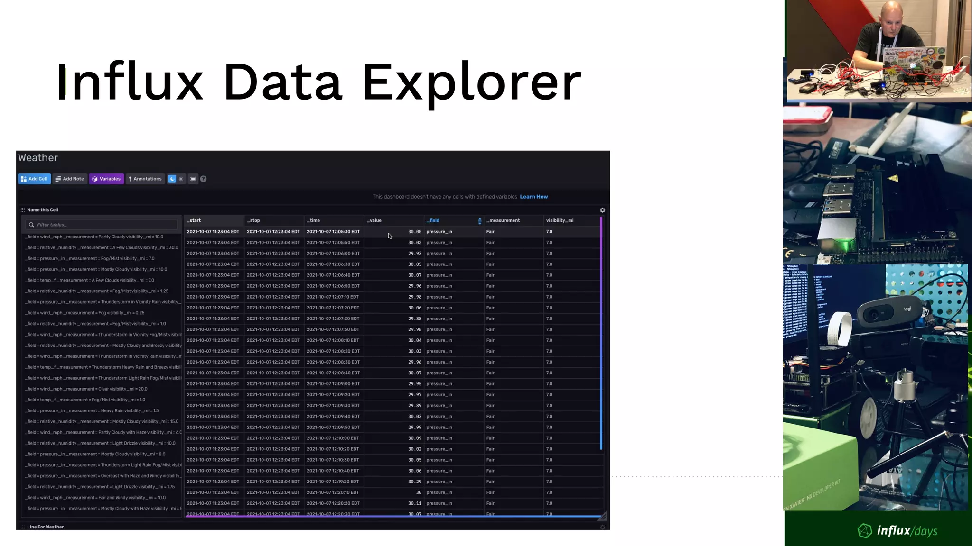Viewport: 972px width, 546px height.
Task: Sort by the _measurement column header
Action: click(514, 220)
